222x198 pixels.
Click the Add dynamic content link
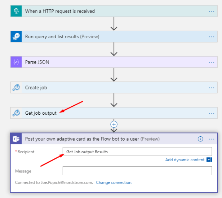click(185, 160)
